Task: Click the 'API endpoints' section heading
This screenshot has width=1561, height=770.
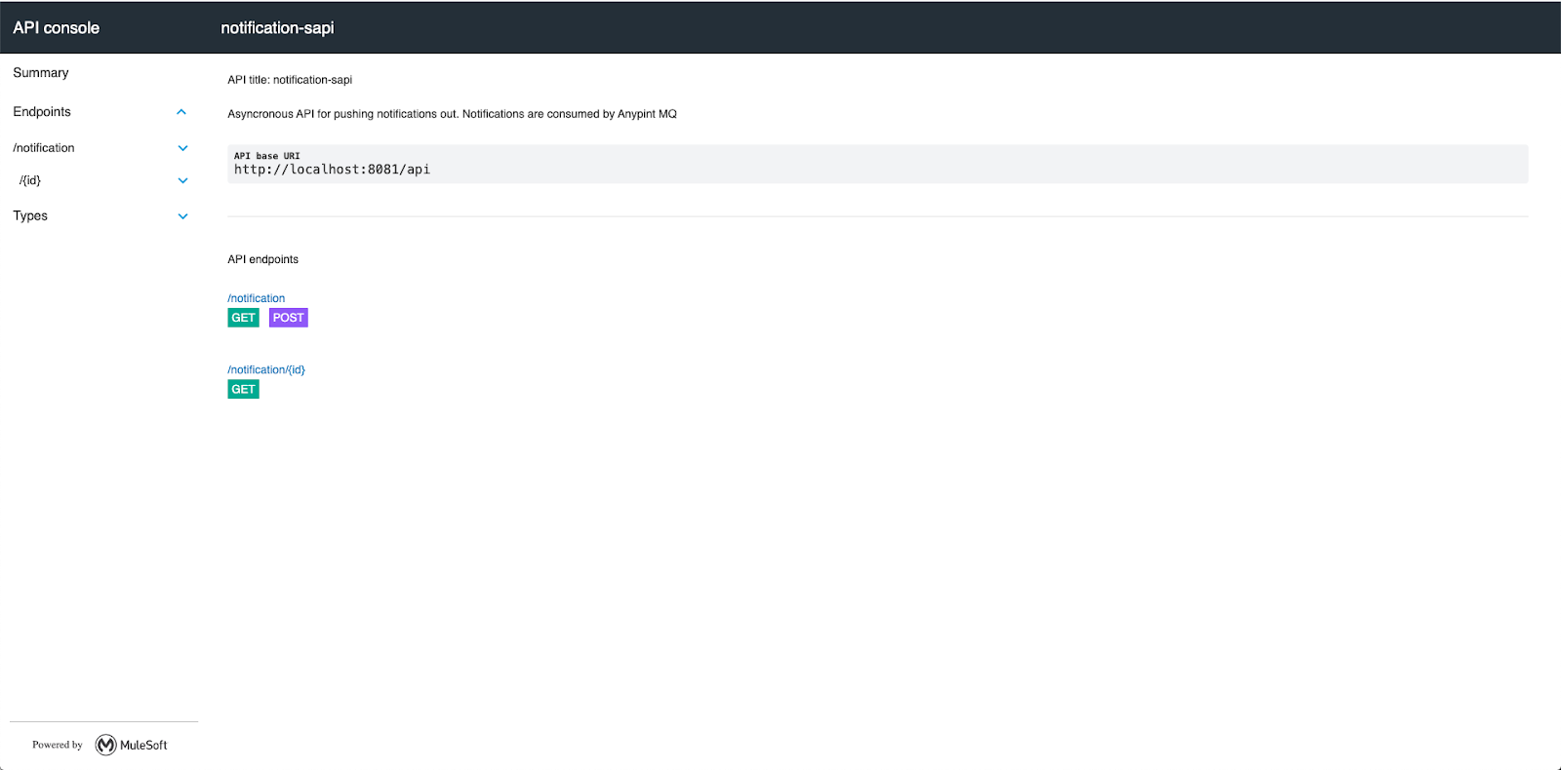Action: 263,259
